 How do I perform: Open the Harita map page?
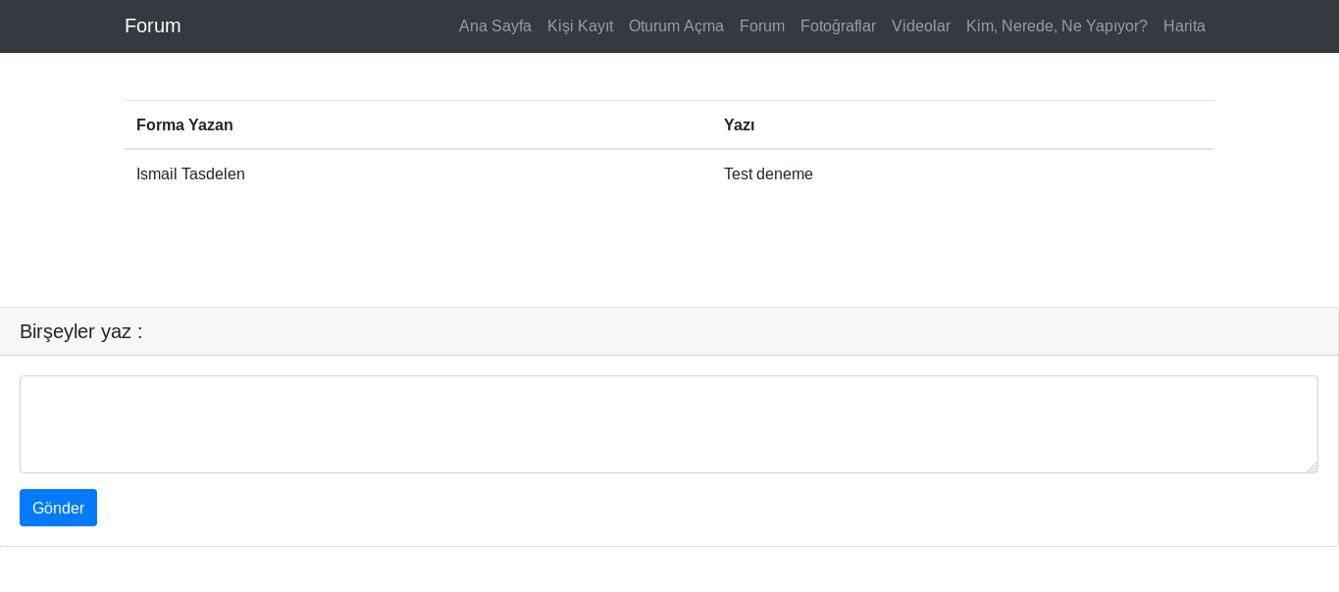[1184, 26]
